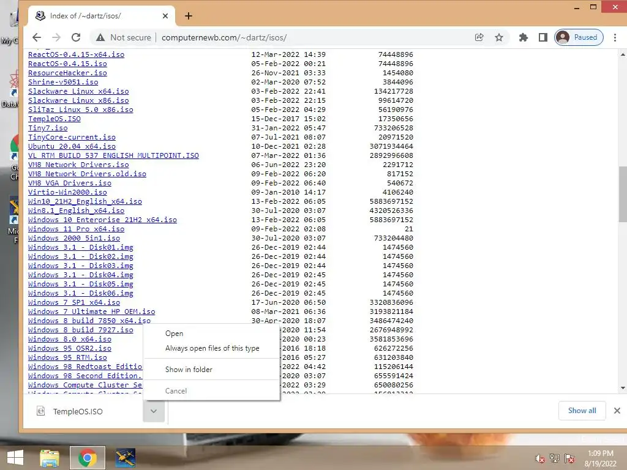Click Cancel in the download menu
627x470 pixels.
pyautogui.click(x=176, y=391)
